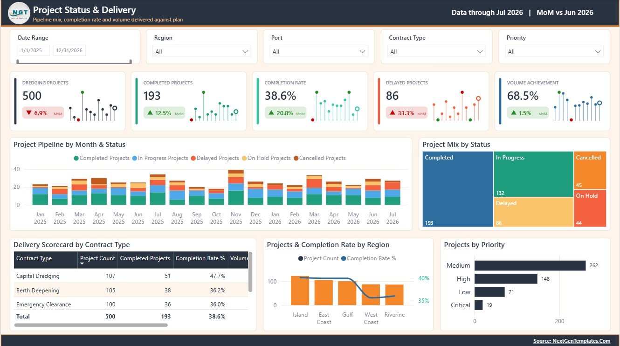Click the Capital Dredging table row
This screenshot has height=346, width=620.
click(x=131, y=276)
